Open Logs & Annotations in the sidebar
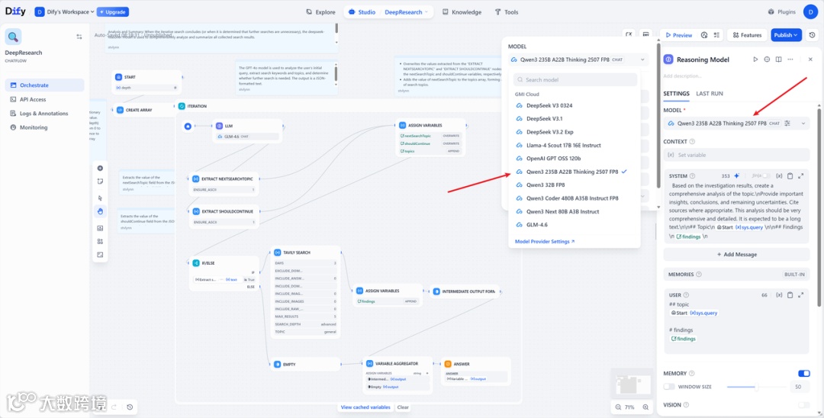 coord(45,114)
